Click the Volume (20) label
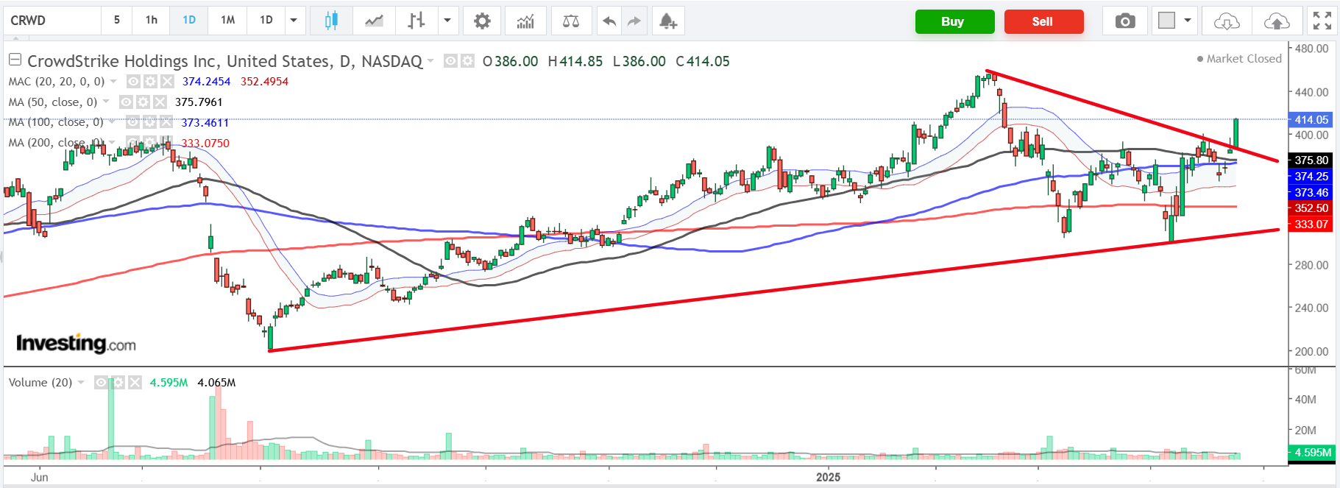Viewport: 1340px width, 488px height. (x=40, y=383)
